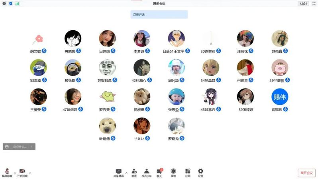This screenshot has width=318, height=179.
Task: View the blue security shield status
Action: [x=11, y=4]
